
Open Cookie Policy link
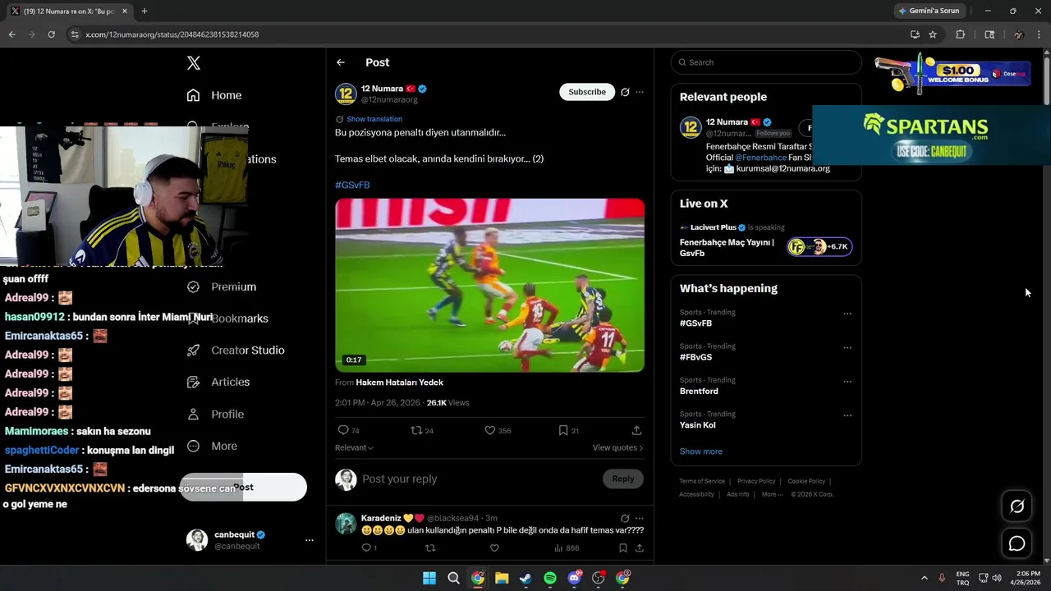click(x=806, y=481)
